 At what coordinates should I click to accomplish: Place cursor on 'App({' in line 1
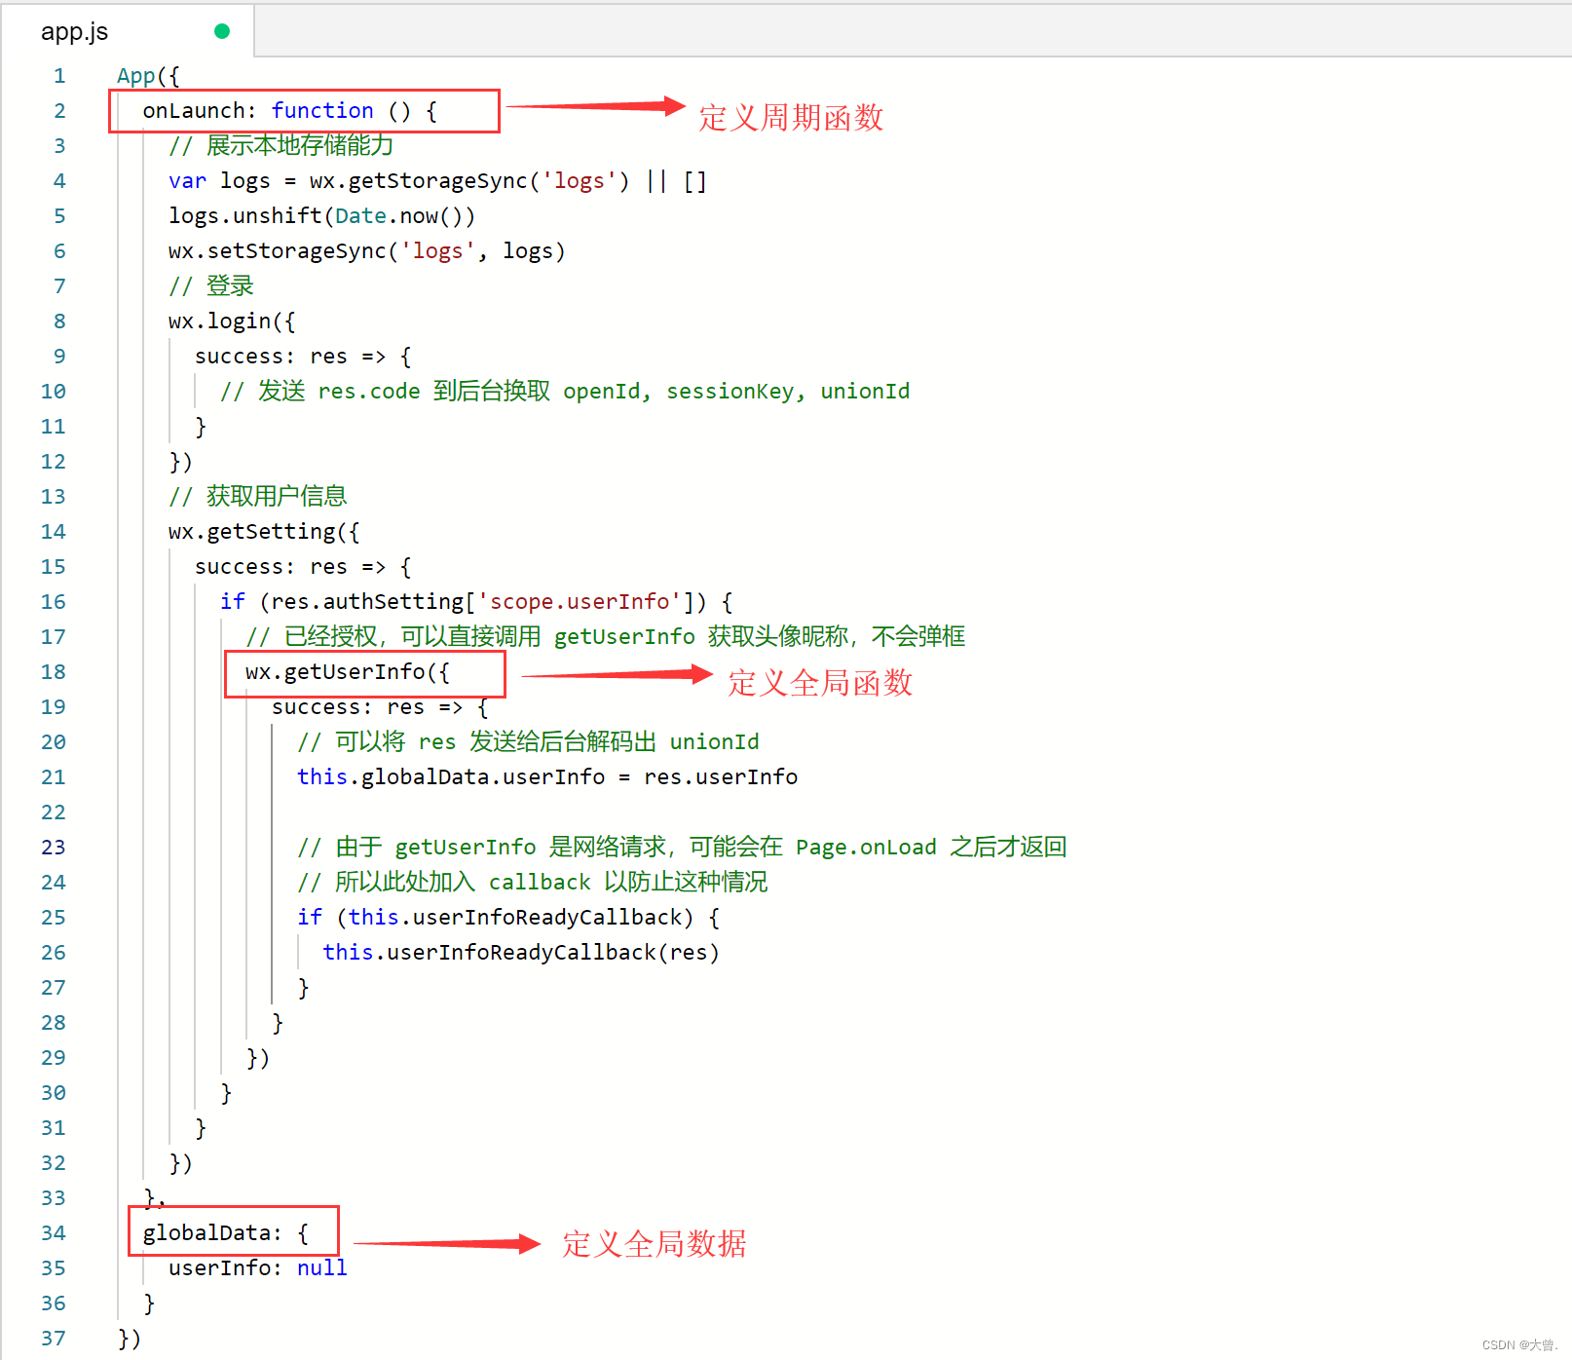(x=148, y=76)
